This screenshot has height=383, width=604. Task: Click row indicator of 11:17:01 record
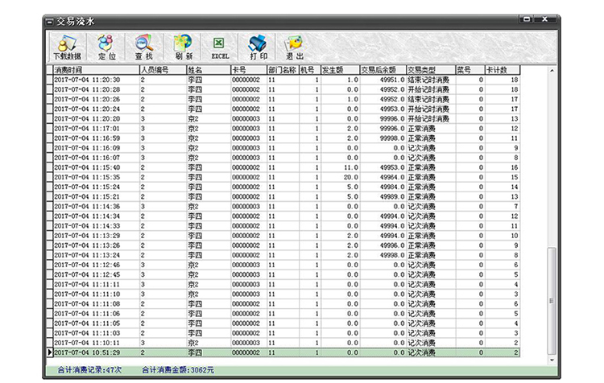[49, 129]
